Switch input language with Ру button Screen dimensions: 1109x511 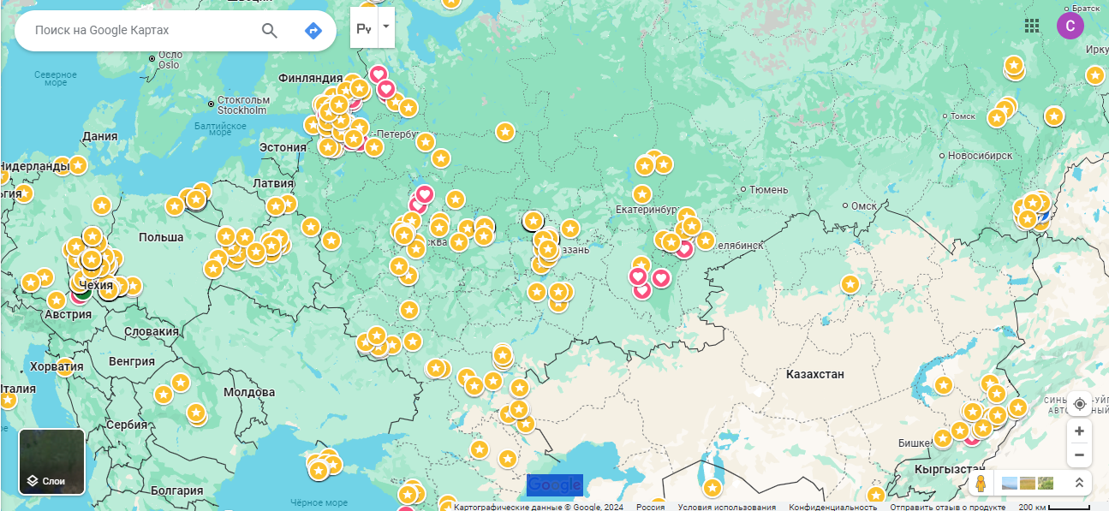click(x=364, y=28)
